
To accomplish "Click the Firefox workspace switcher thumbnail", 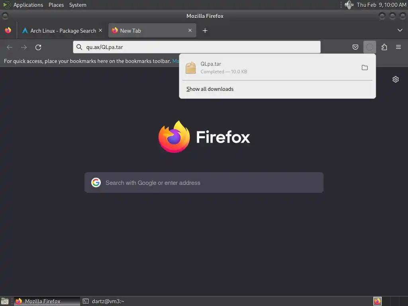I will [377, 301].
